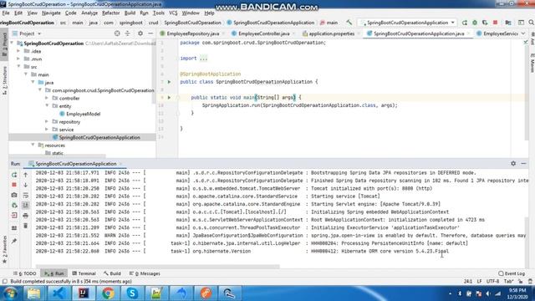
Task: Click the Debug bug icon in the top toolbar
Action: click(475, 23)
